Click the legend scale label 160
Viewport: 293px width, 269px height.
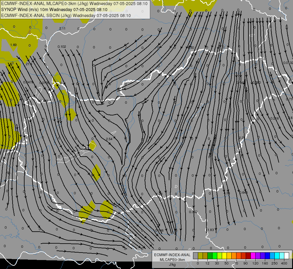coord(265,263)
